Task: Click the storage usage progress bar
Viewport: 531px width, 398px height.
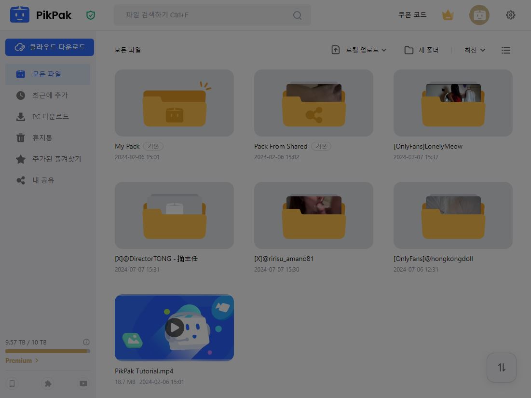Action: point(48,351)
